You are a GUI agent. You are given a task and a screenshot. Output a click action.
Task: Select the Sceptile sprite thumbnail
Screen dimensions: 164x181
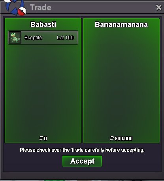pos(15,38)
